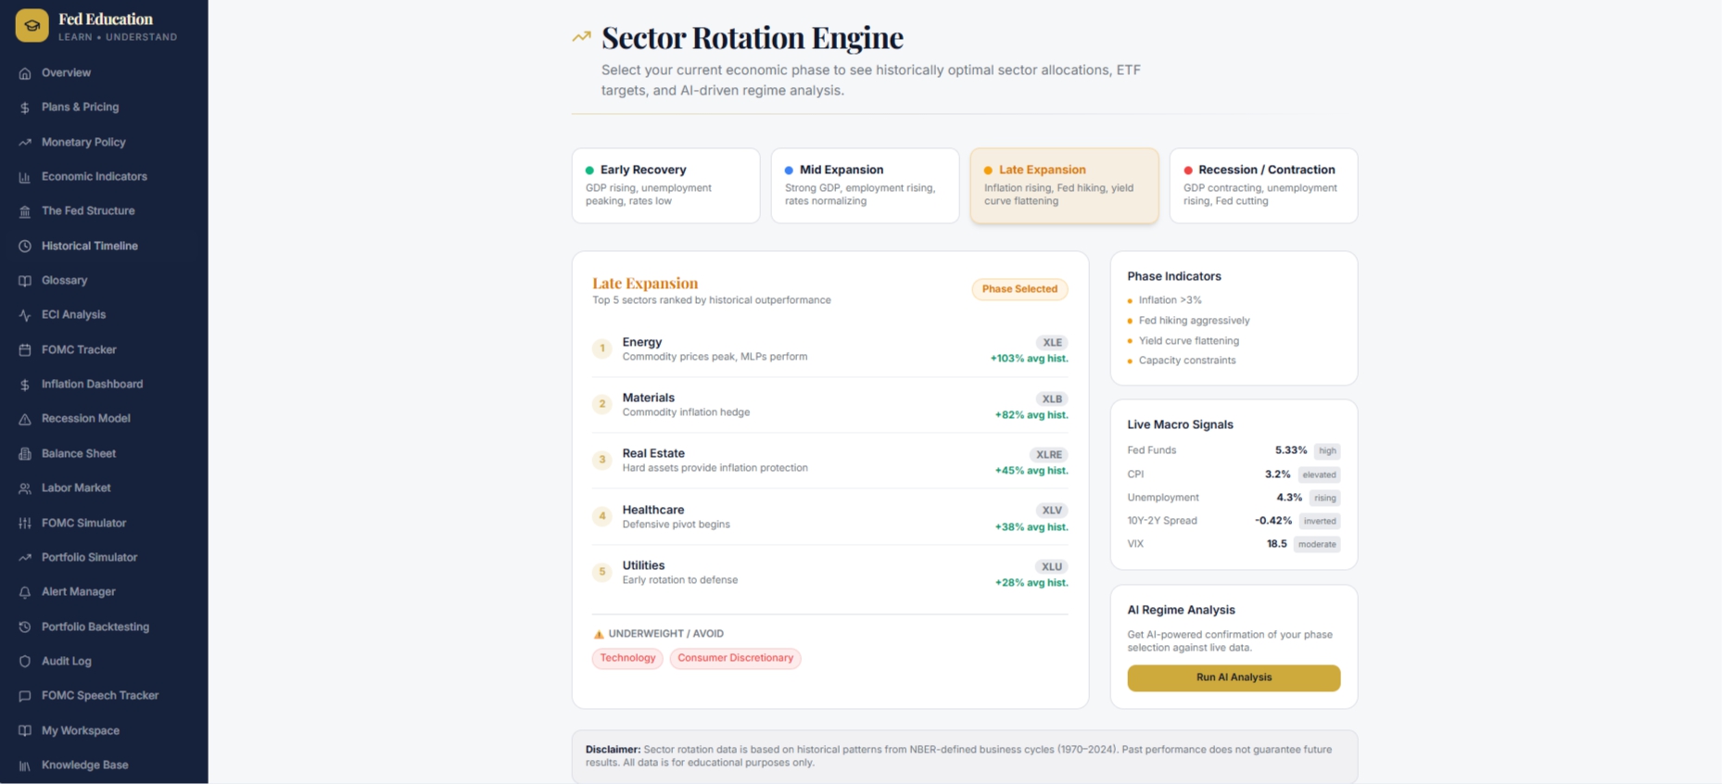Select the Mid Expansion phase card
This screenshot has height=784, width=1722.
point(865,185)
